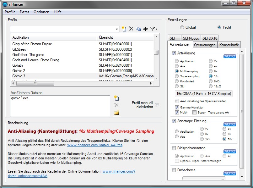Switch to the Optimierungen tab
253x188 pixels.
(x=205, y=45)
